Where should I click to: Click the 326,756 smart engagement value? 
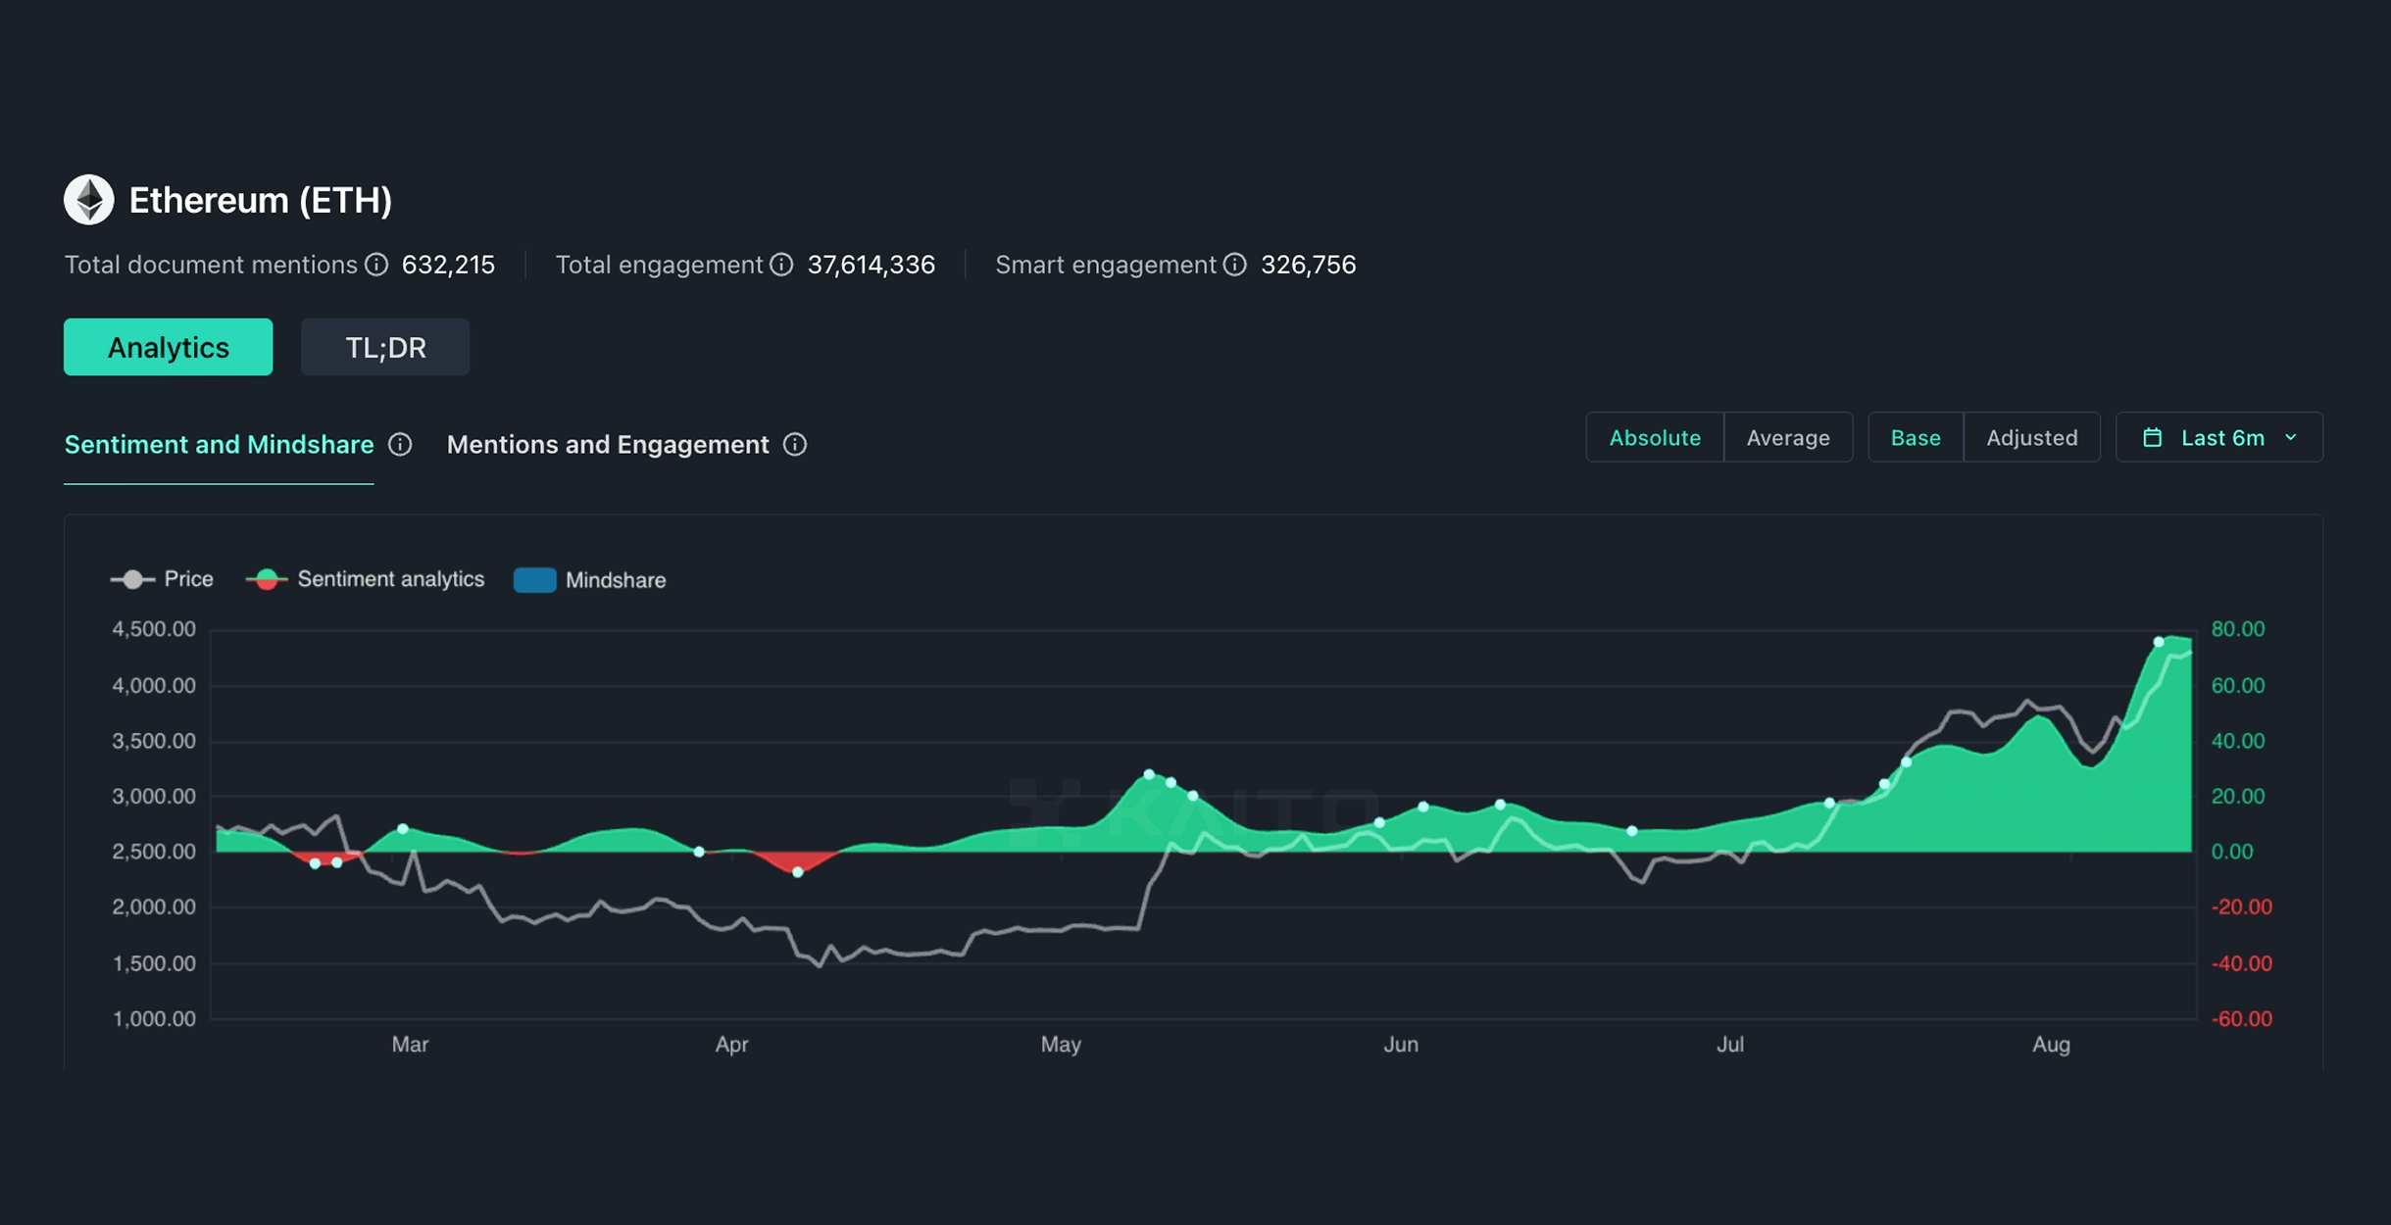tap(1308, 265)
